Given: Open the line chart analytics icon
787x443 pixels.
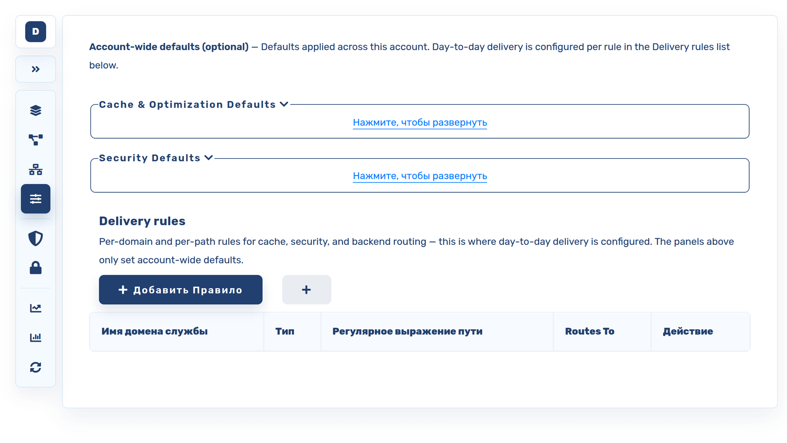Looking at the screenshot, I should (x=35, y=308).
